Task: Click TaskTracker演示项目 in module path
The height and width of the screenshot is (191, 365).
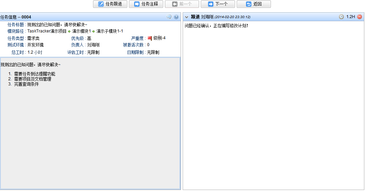Action: [47, 31]
